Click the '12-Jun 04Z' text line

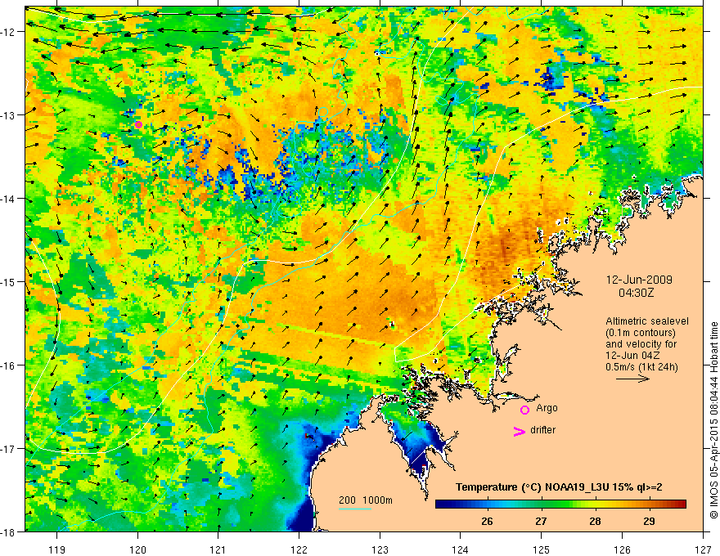[632, 356]
